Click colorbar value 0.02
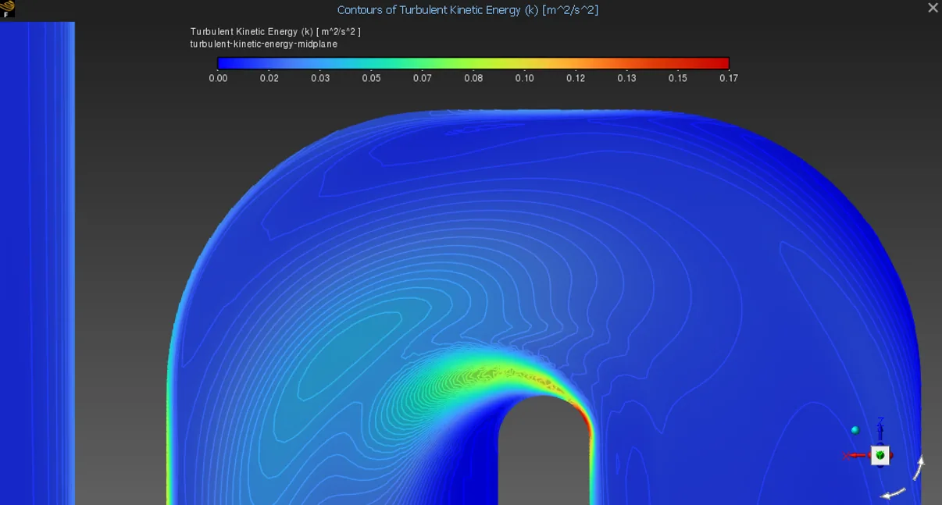 (269, 78)
